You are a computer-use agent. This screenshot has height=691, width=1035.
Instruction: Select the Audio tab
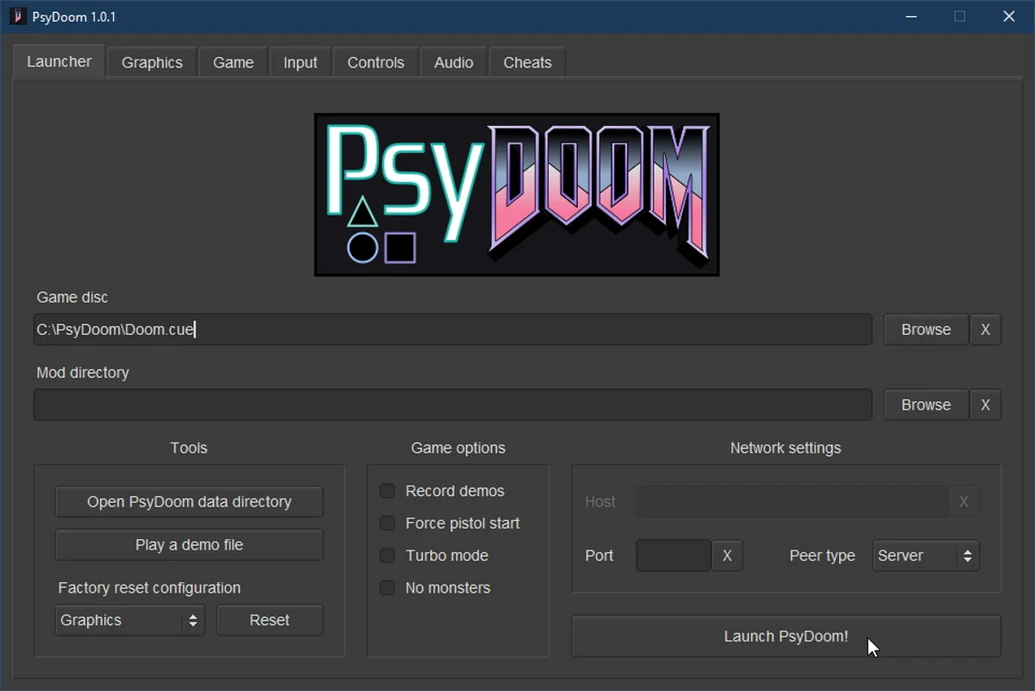454,63
